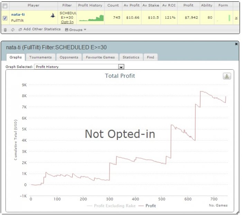Sort by Form column header

(x=223, y=6)
